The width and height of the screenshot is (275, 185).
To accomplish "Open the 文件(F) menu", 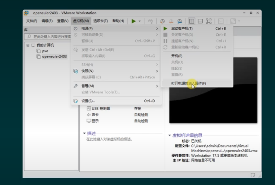I will [x=31, y=21].
